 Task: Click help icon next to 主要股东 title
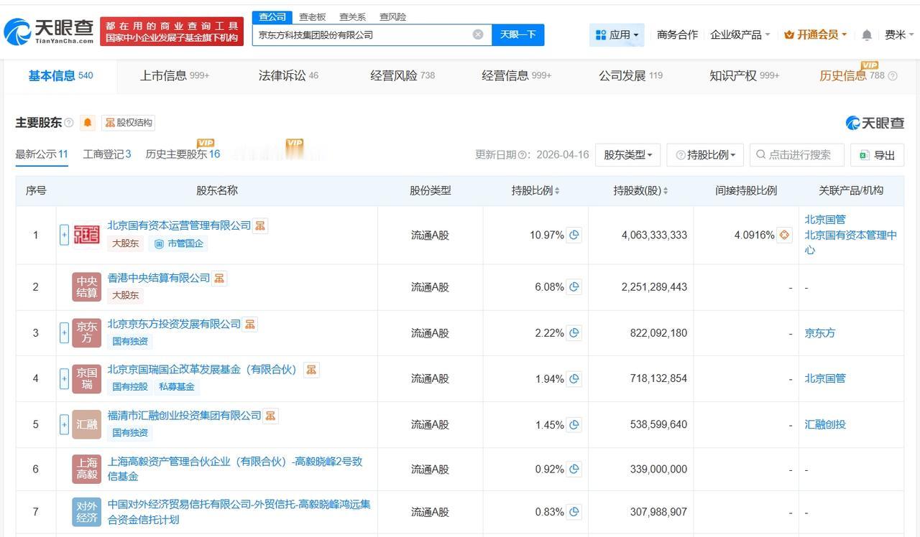coord(69,123)
